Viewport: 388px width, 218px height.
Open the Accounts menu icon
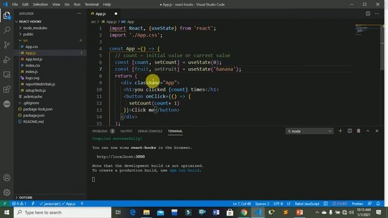[x=7, y=177]
